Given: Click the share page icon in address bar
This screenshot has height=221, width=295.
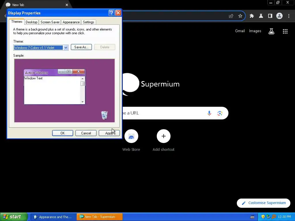Looking at the screenshot, I should click(231, 16).
